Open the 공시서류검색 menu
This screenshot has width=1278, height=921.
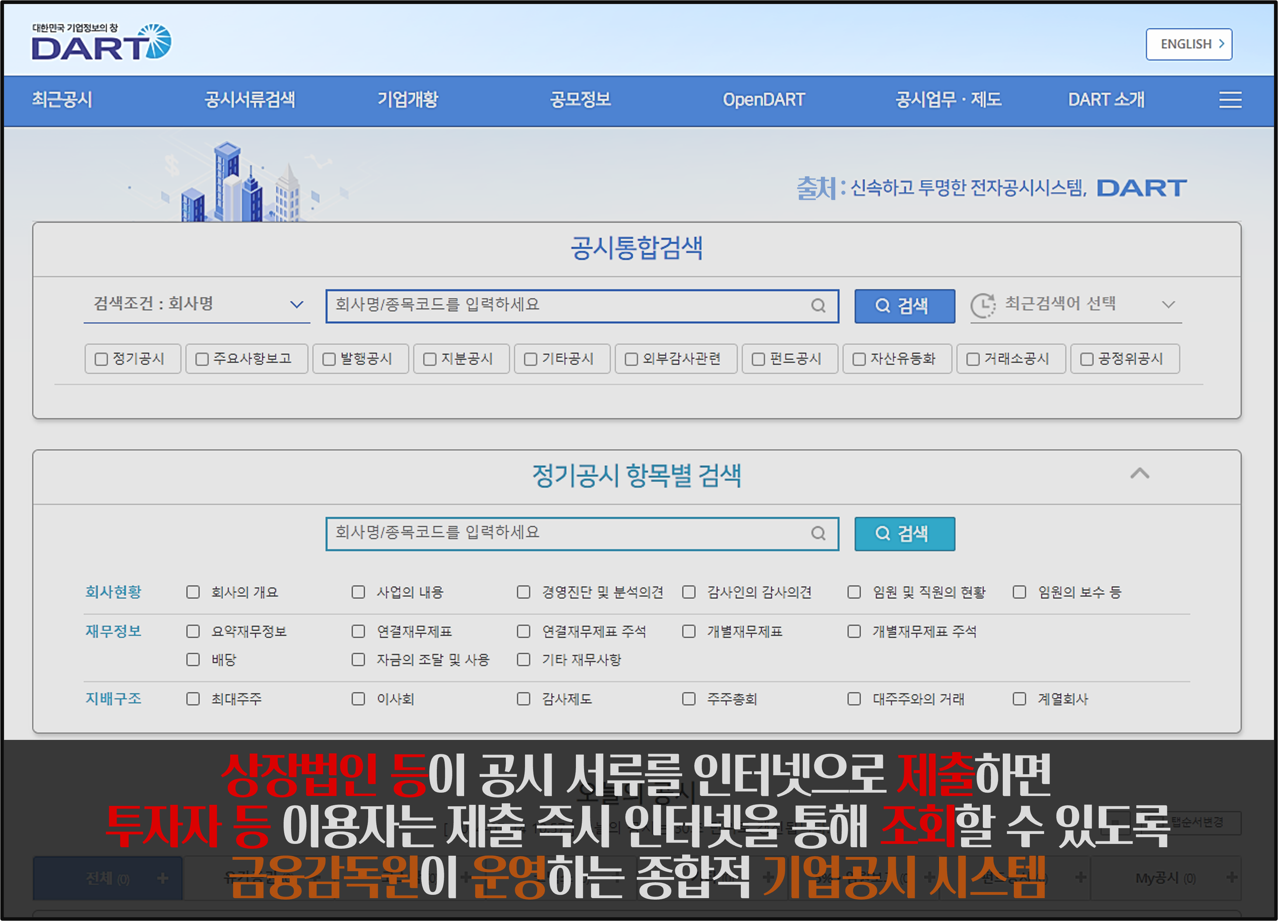[x=250, y=100]
